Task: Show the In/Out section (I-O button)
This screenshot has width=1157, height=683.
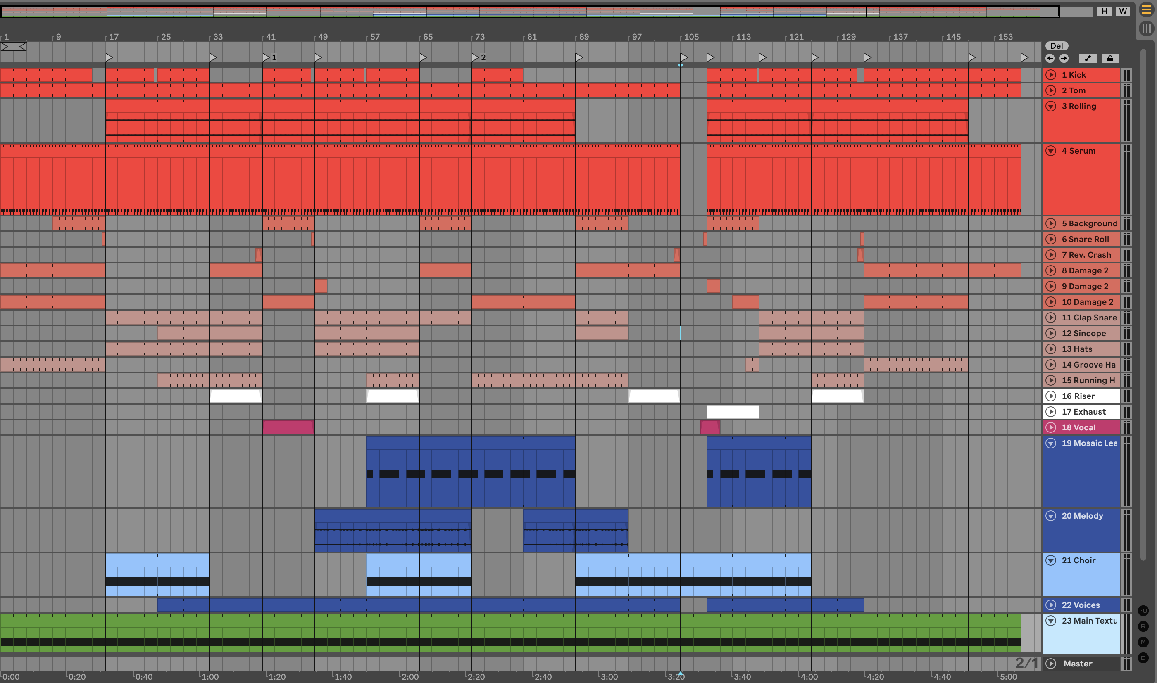Action: click(1143, 611)
